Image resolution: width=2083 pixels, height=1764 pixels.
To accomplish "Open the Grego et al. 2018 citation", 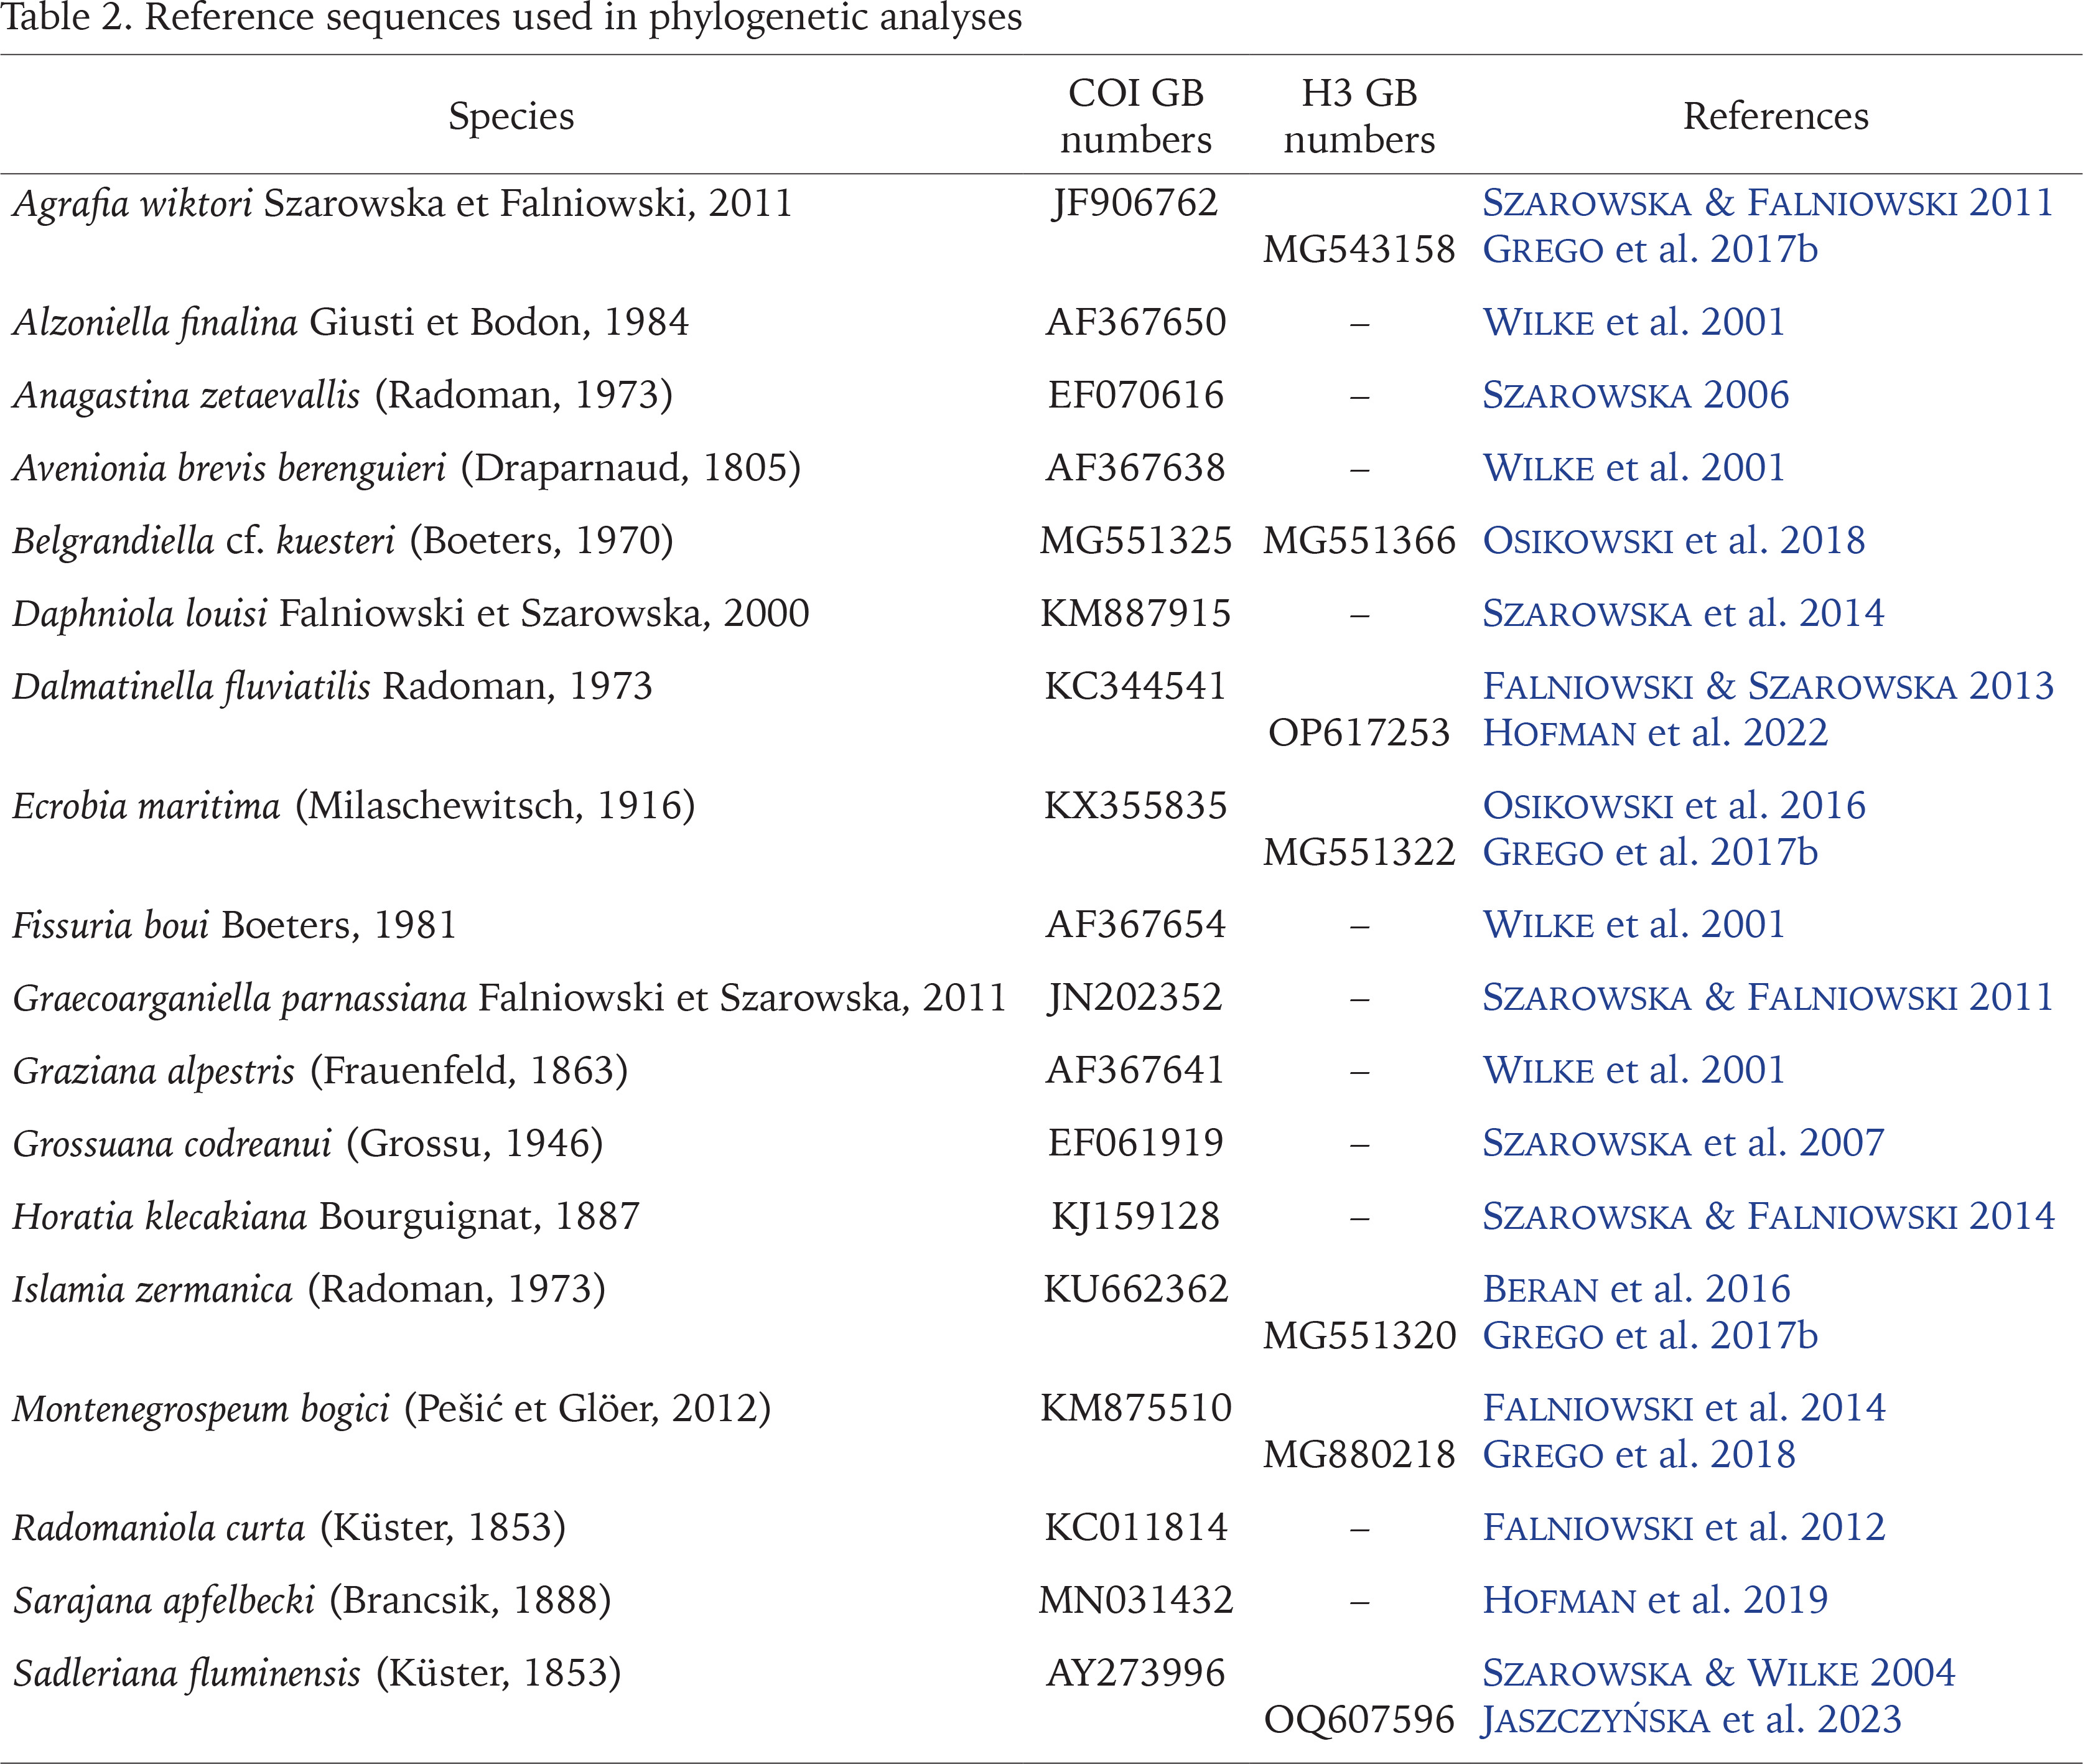I will [1639, 1454].
